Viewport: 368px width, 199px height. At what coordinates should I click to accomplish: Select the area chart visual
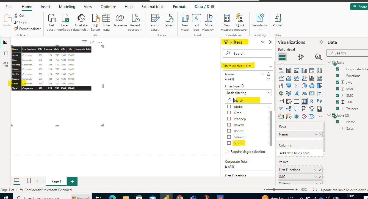pyautogui.click(x=289, y=78)
